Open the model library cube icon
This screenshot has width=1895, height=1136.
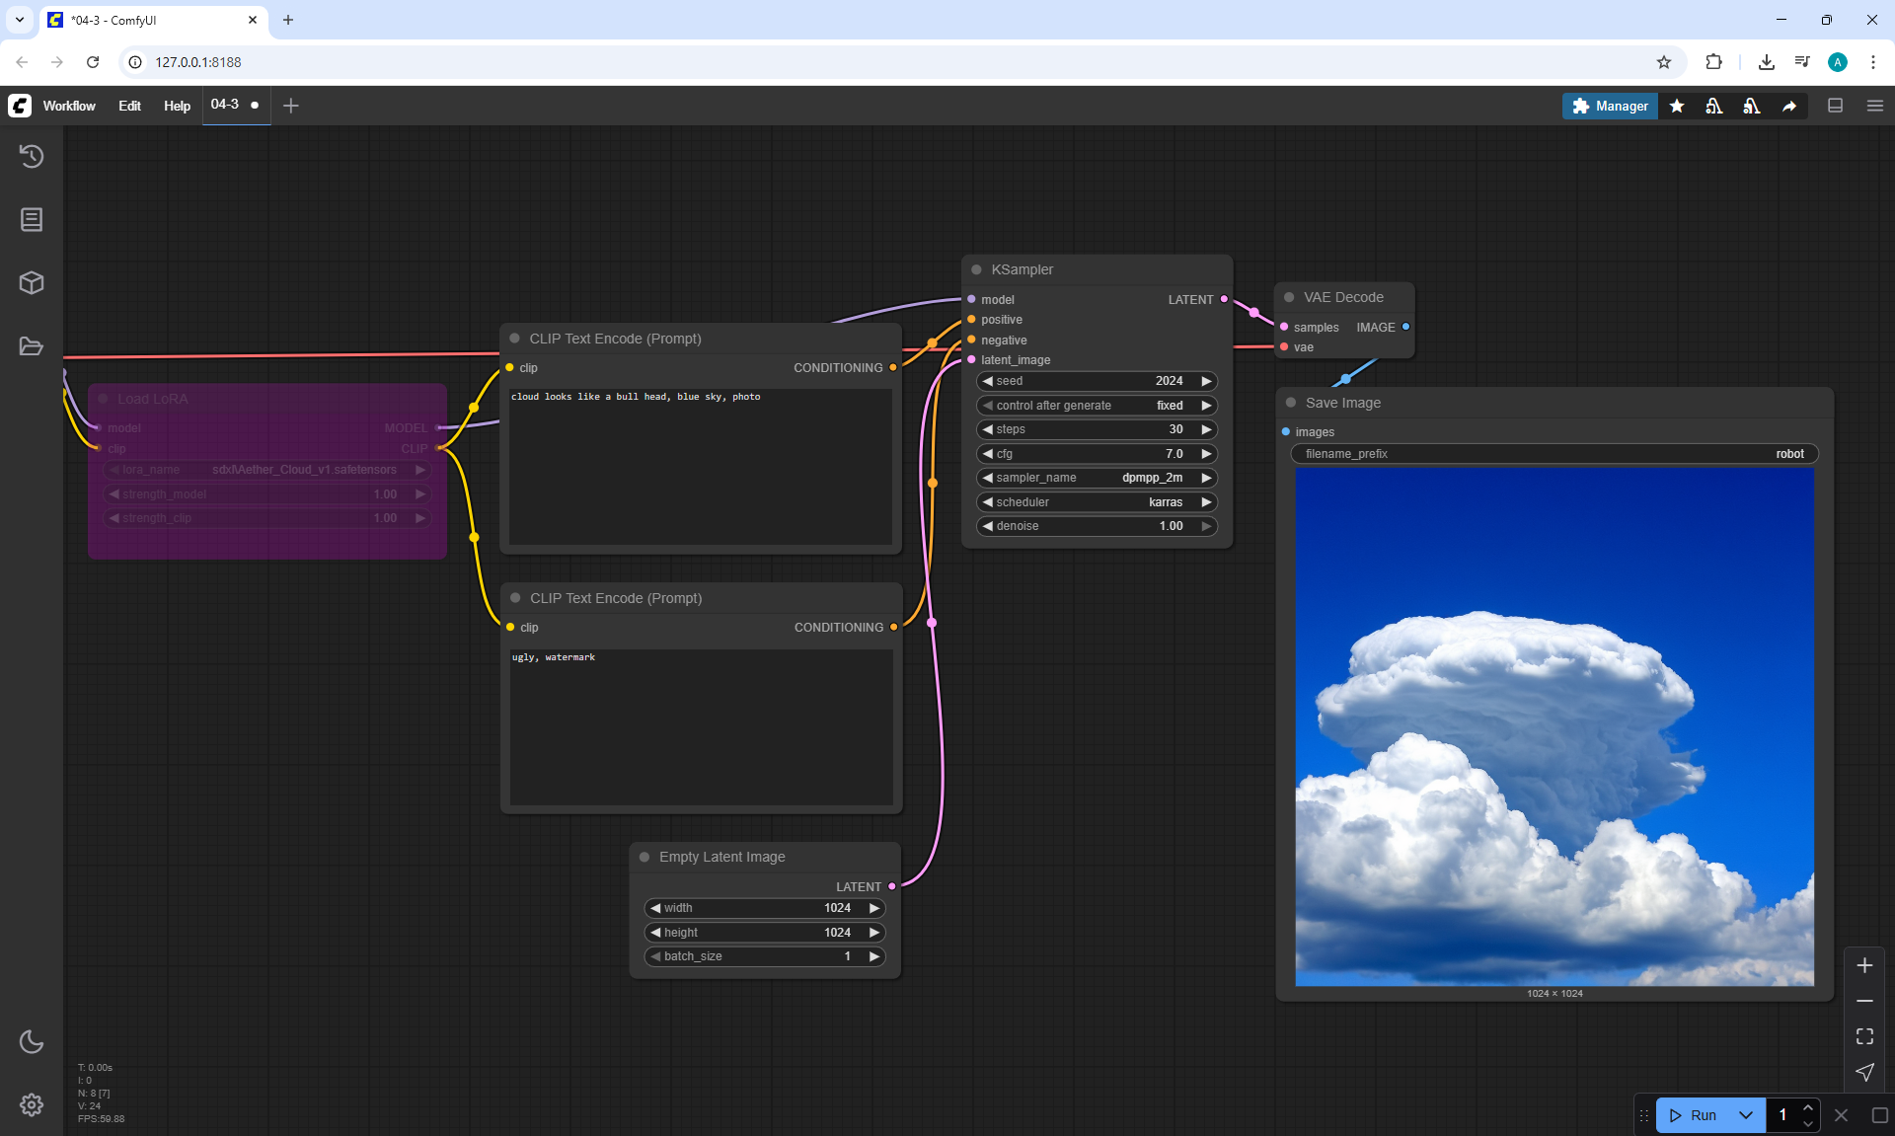coord(32,283)
